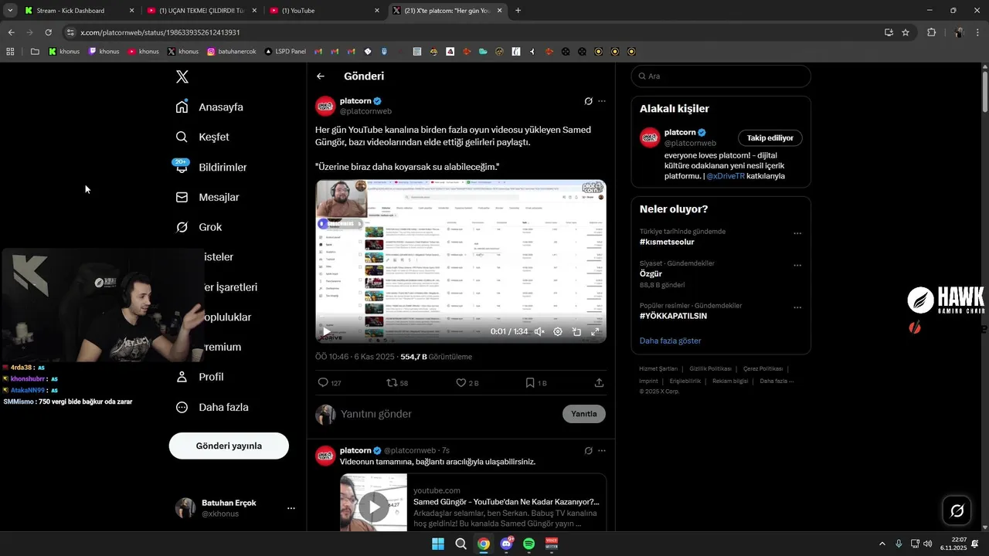The image size is (989, 556).
Task: Click the back arrow beside Gönderi
Action: (321, 76)
